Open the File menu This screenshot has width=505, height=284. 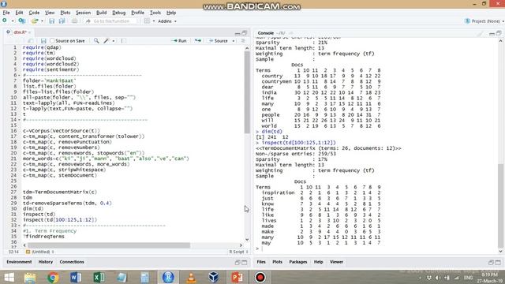[x=6, y=13]
